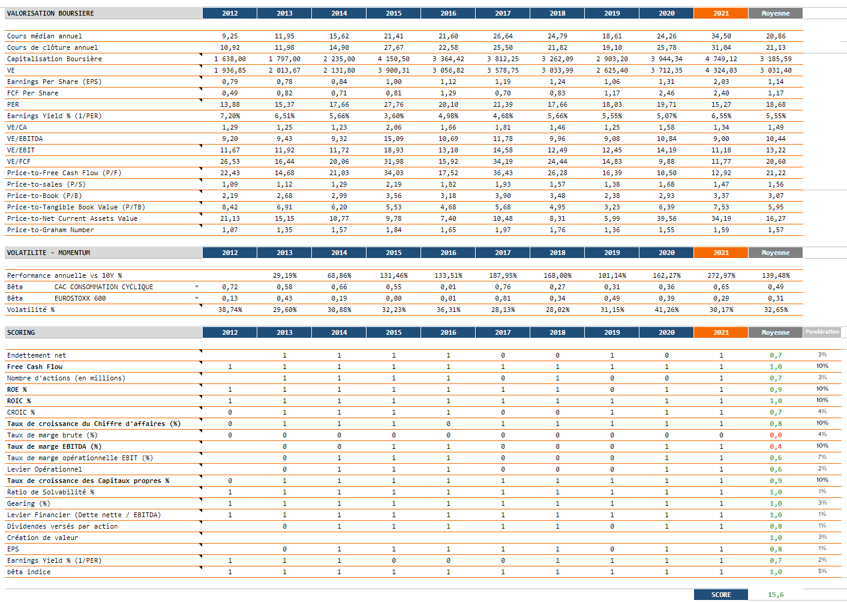The width and height of the screenshot is (847, 603).
Task: Select the "Price-to-Book (P/B)" row label
Action: tap(44, 196)
